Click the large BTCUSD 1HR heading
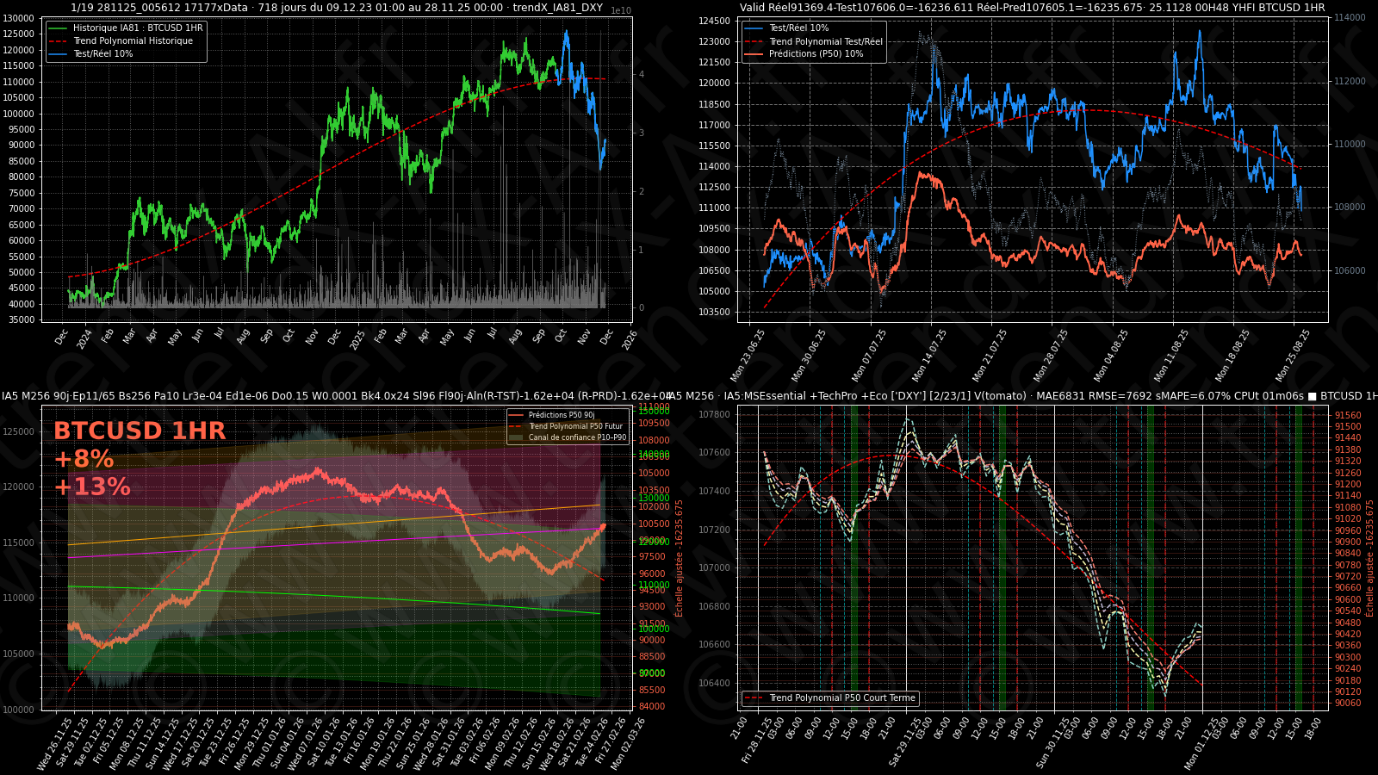Screen dimensions: 1378x775 coord(140,431)
